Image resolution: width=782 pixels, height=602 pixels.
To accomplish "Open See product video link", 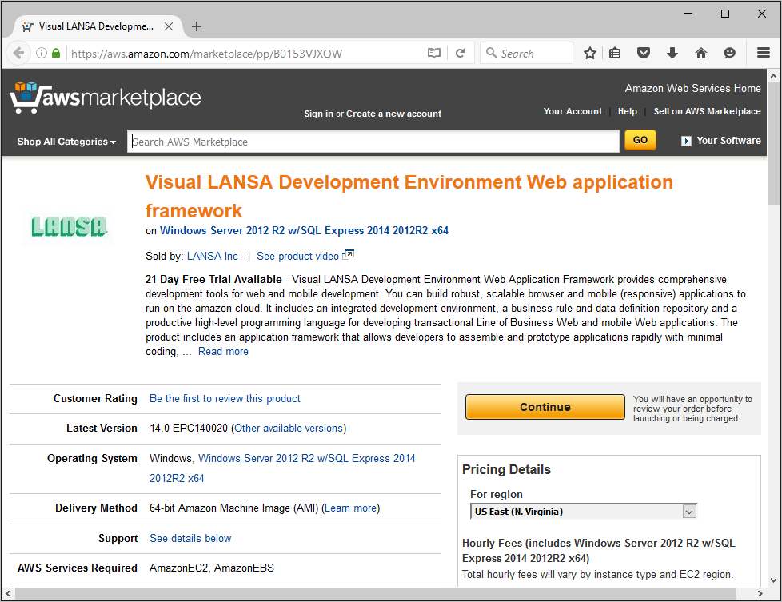I will tap(297, 257).
